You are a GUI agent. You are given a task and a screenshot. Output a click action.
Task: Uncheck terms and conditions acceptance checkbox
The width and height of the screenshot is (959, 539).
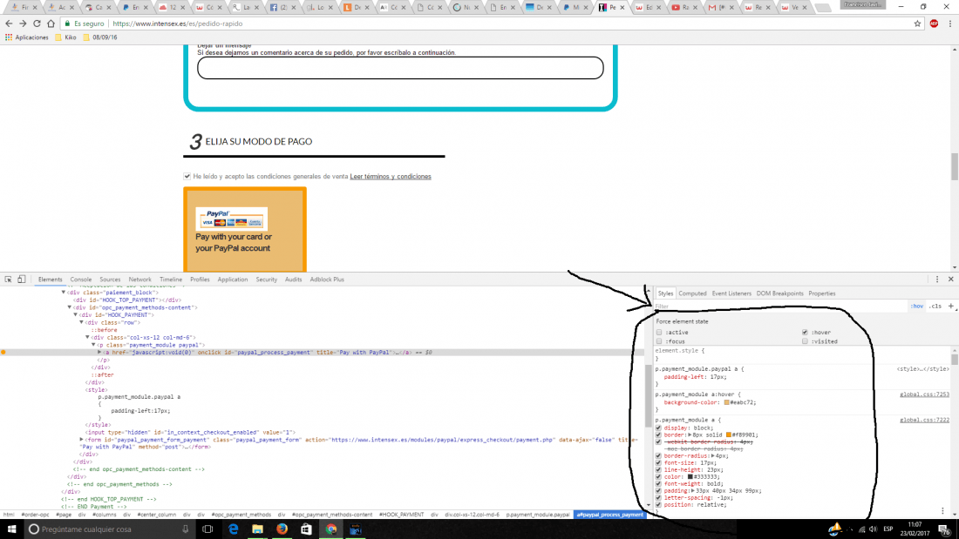pyautogui.click(x=187, y=177)
